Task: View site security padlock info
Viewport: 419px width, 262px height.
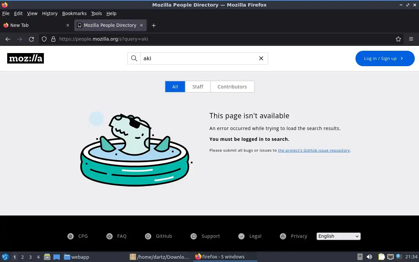Action: click(x=53, y=39)
